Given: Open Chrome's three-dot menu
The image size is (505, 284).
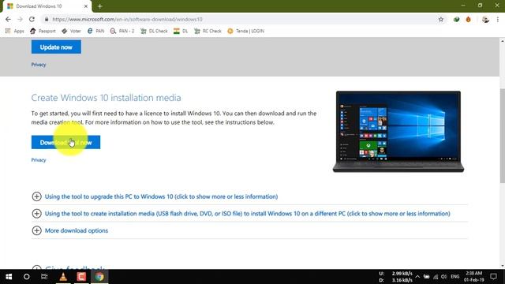Looking at the screenshot, I should 498,19.
